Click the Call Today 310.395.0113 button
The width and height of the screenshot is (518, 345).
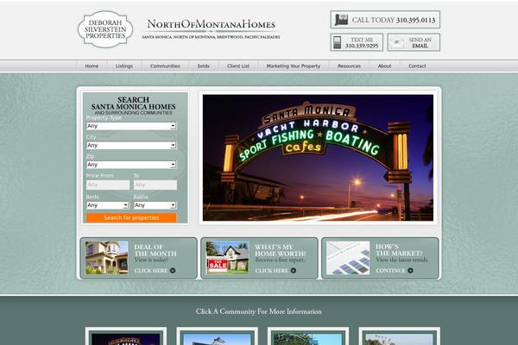coord(385,20)
